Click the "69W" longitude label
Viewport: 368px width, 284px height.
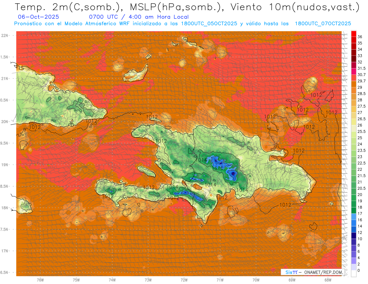tap(292, 280)
